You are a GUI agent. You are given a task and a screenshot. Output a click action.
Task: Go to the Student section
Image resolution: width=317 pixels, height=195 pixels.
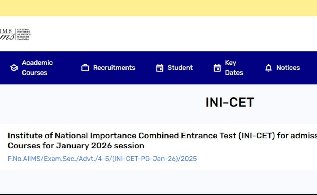180,68
